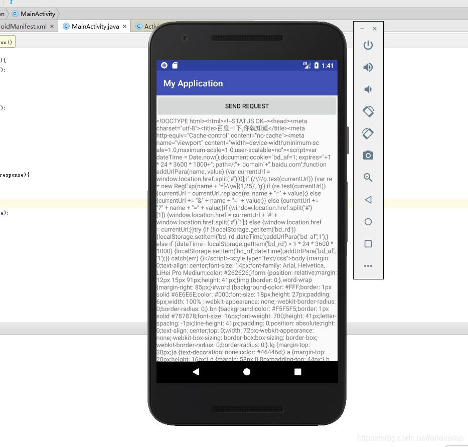
Task: Close the MainActivity.java tab
Action: click(x=125, y=26)
